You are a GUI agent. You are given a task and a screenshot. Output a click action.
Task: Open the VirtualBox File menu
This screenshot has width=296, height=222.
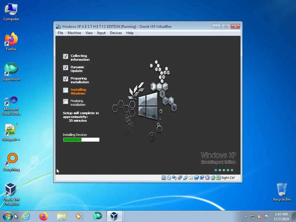[60, 33]
